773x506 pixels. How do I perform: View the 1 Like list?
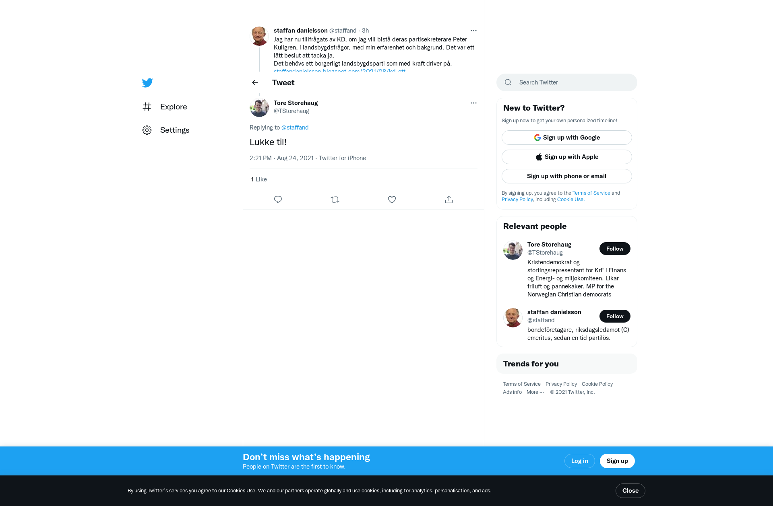coord(259,179)
